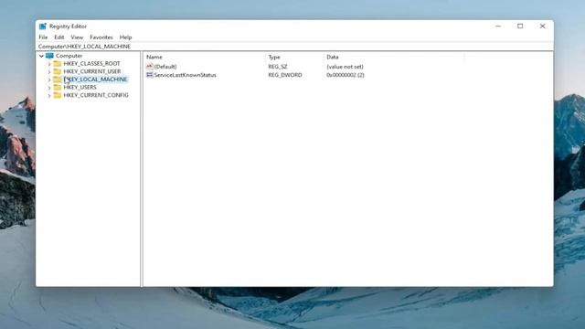Click the (value not set) data cell
Screen dimensions: 585x329
point(345,67)
